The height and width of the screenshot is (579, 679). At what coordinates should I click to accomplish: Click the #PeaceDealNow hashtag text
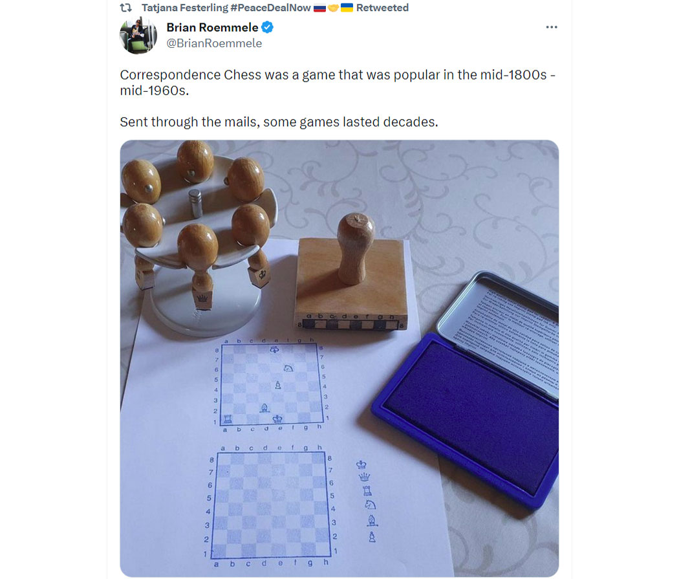point(271,8)
